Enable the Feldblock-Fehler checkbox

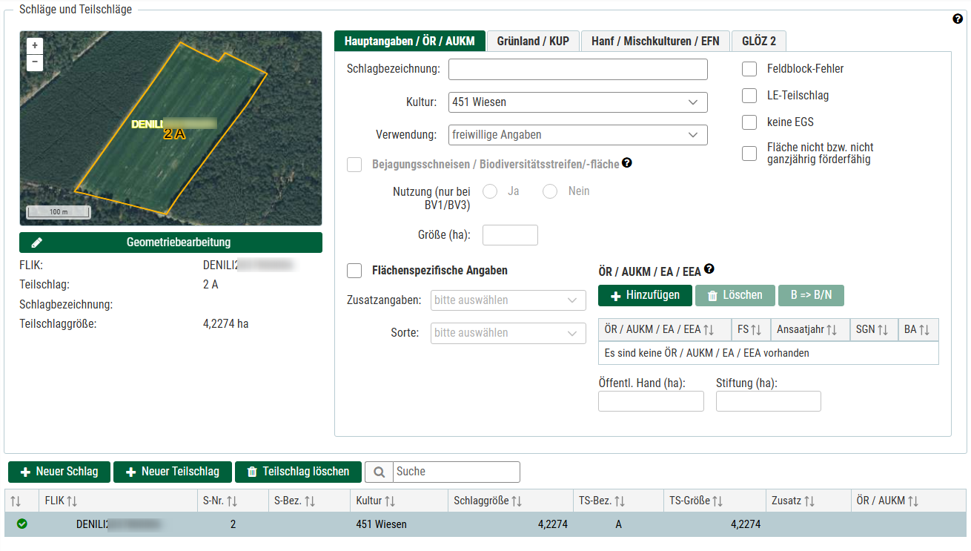[749, 69]
